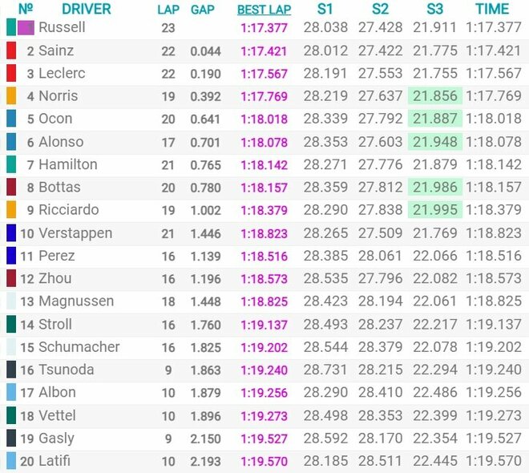The image size is (529, 473).
Task: Click the purple square beside Russell
Action: (x=26, y=28)
